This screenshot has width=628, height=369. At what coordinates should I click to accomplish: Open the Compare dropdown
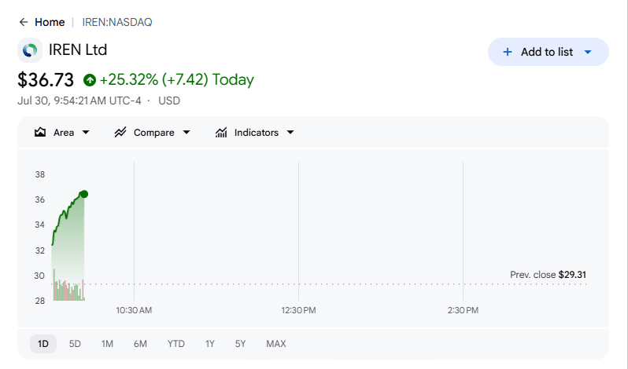pos(153,132)
